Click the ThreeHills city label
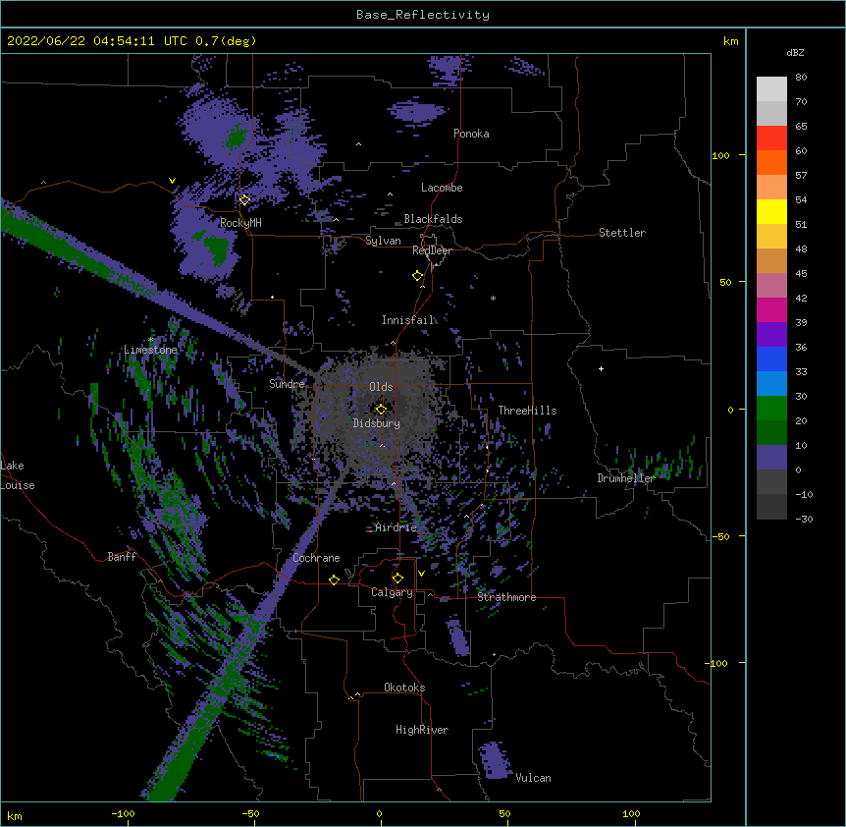 tap(527, 411)
